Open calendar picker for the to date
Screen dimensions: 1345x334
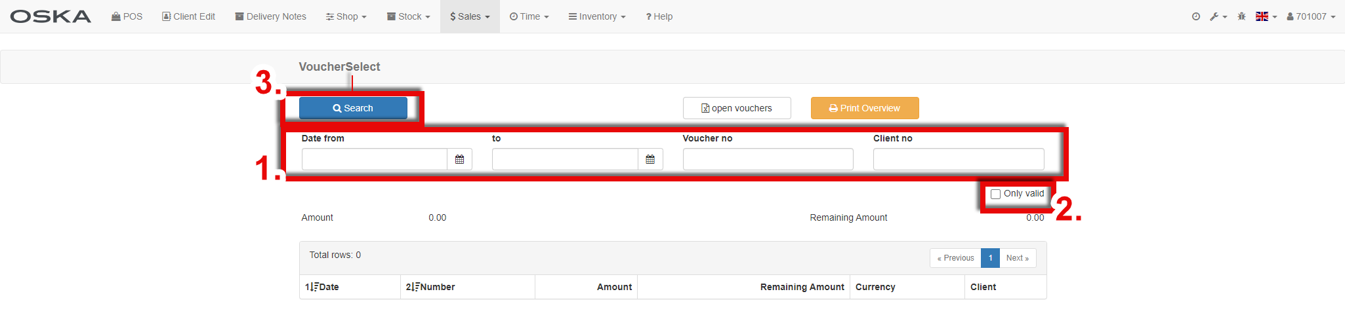pyautogui.click(x=650, y=159)
